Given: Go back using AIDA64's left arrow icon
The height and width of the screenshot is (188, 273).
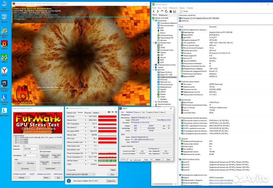Looking at the screenshot, I should tap(154, 11).
